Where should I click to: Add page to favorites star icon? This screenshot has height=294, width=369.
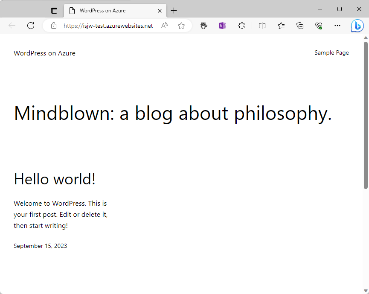pos(181,26)
